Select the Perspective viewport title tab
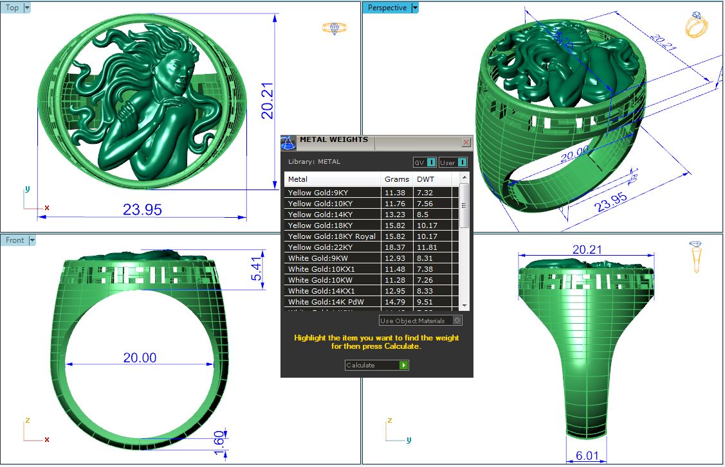This screenshot has height=467, width=725. (x=387, y=8)
